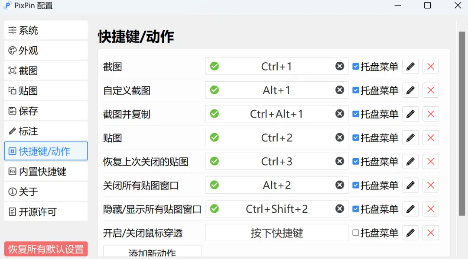Clear the Alt+1 hotkey with circled X
The height and width of the screenshot is (259, 468).
pyautogui.click(x=340, y=90)
